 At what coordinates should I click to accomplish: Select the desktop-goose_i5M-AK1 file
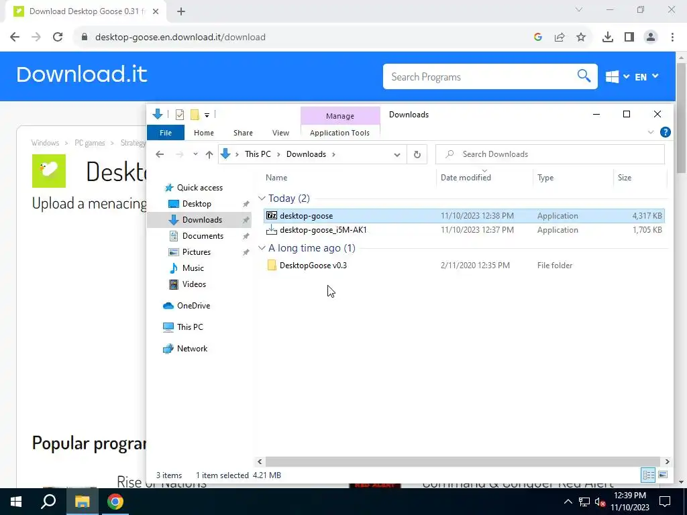464,230
